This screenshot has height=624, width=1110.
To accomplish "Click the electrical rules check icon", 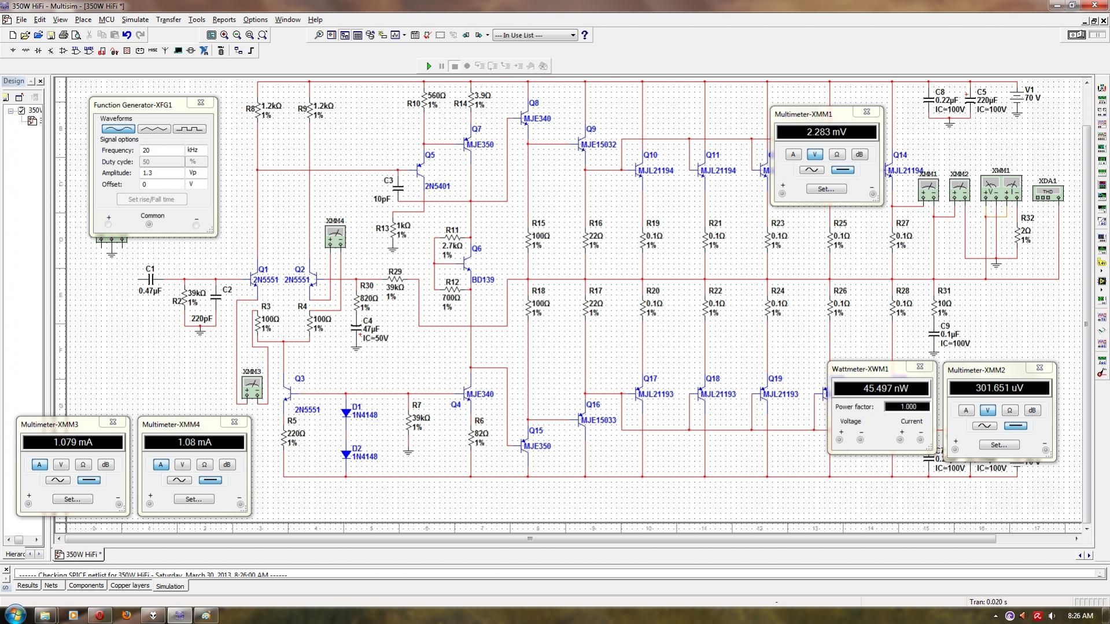I will [x=427, y=35].
